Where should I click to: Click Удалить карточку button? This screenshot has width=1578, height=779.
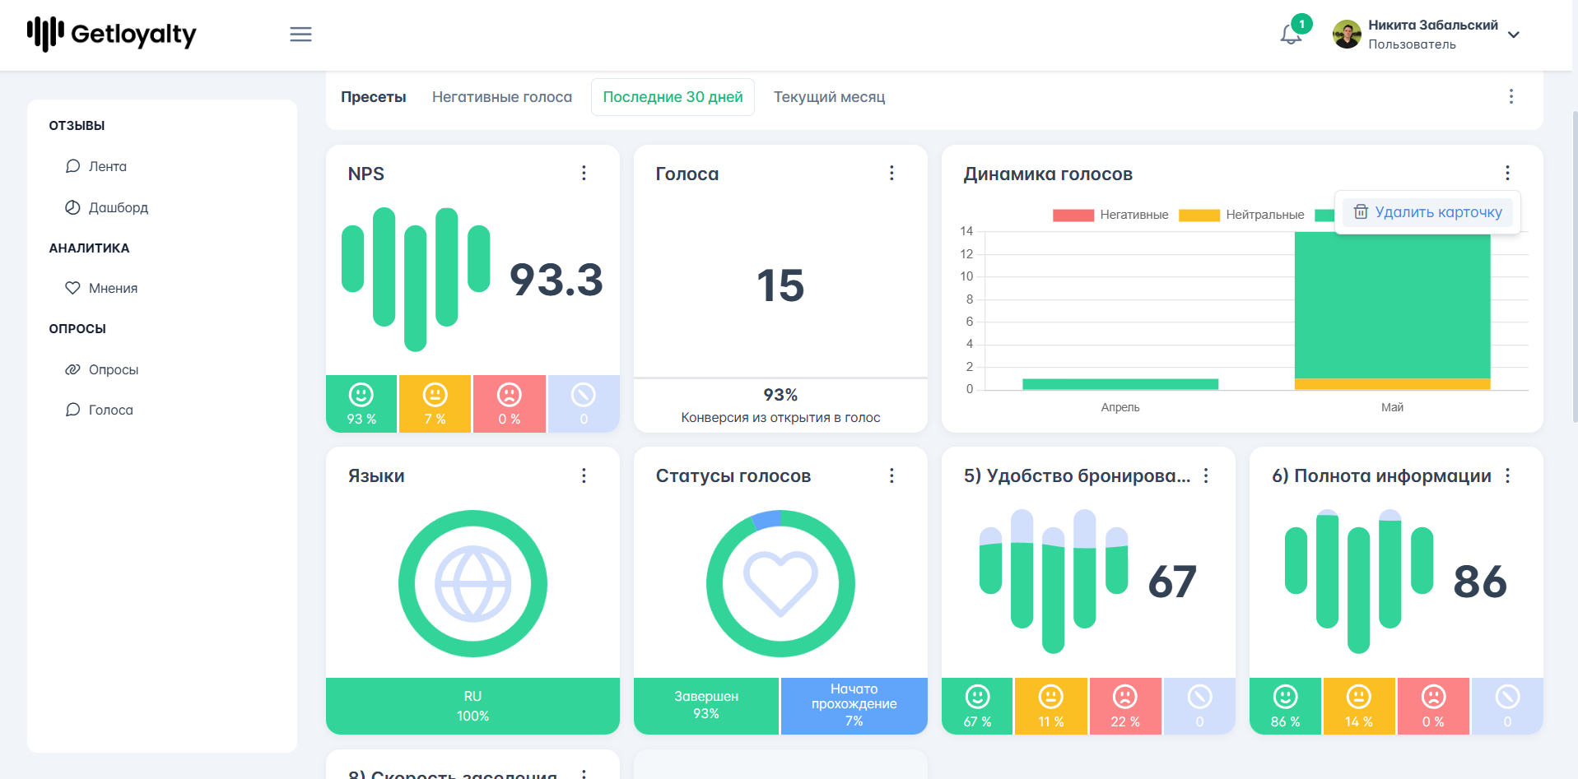pos(1428,212)
